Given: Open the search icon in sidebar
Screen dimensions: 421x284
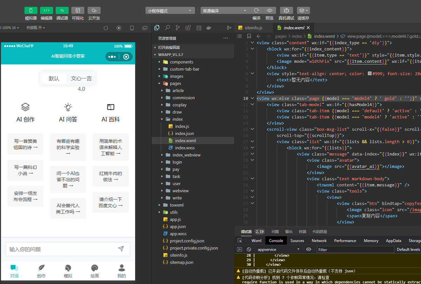Looking at the screenshot, I should 167,28.
